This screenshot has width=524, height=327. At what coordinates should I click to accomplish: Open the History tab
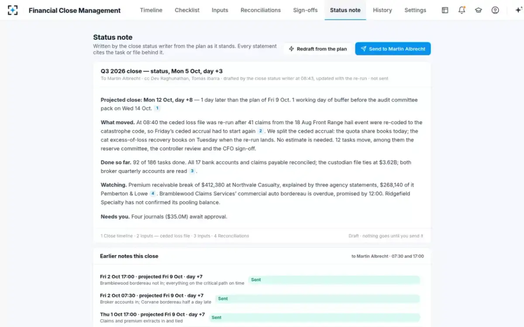pyautogui.click(x=383, y=10)
